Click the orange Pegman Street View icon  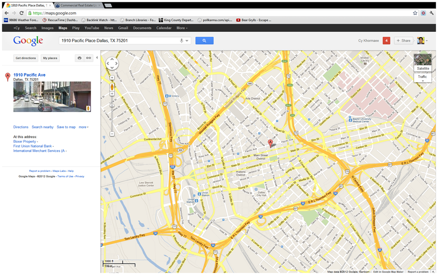(112, 87)
